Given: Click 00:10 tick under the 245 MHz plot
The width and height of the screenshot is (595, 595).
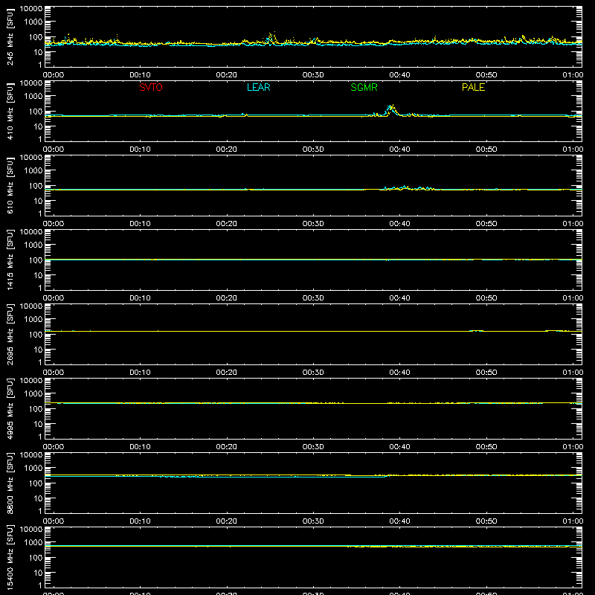Looking at the screenshot, I should 140,75.
